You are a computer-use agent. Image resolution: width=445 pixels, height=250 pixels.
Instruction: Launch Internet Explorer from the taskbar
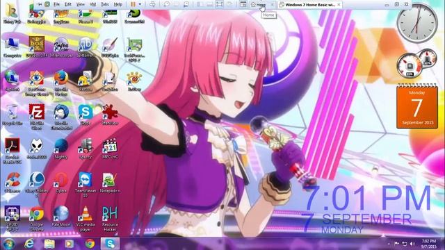point(29,244)
